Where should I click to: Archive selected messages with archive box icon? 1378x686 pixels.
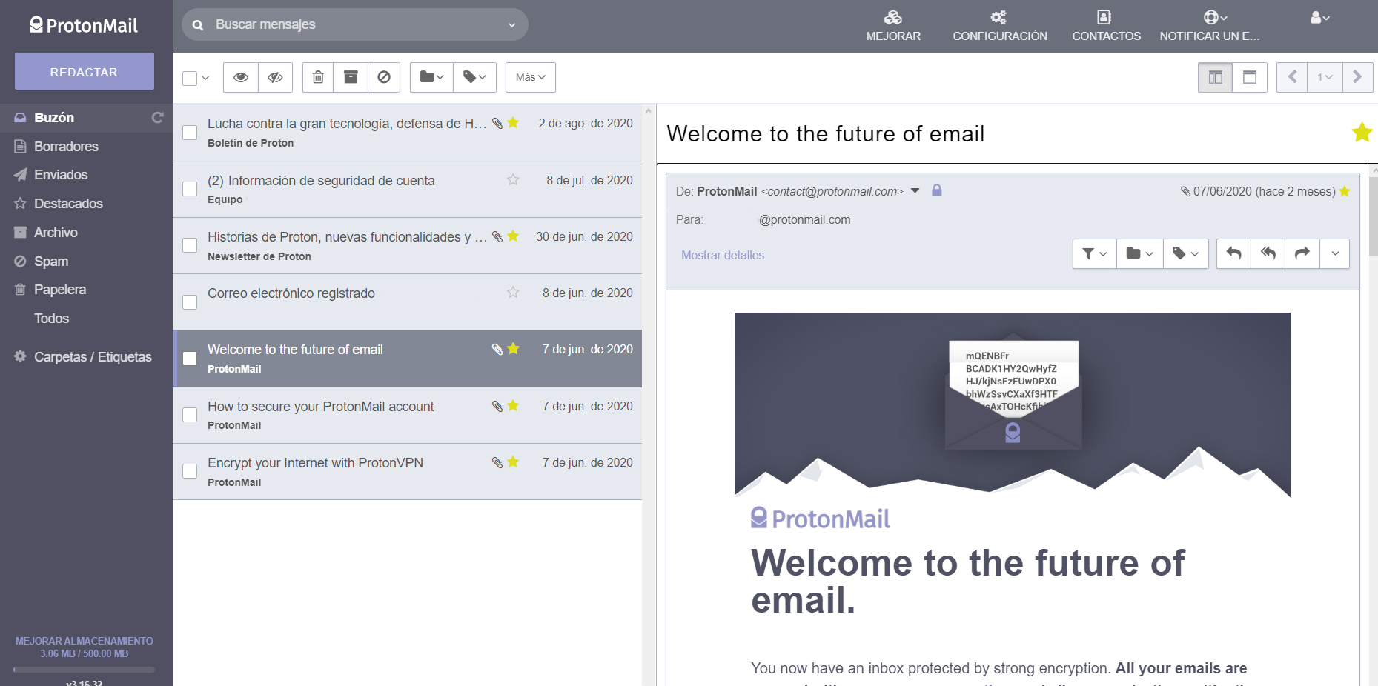351,77
